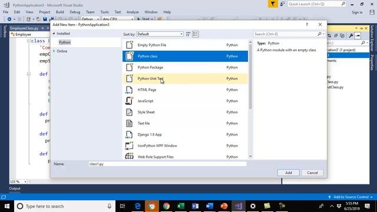Click the Navigate Backward toolbar icon

tap(9, 19)
